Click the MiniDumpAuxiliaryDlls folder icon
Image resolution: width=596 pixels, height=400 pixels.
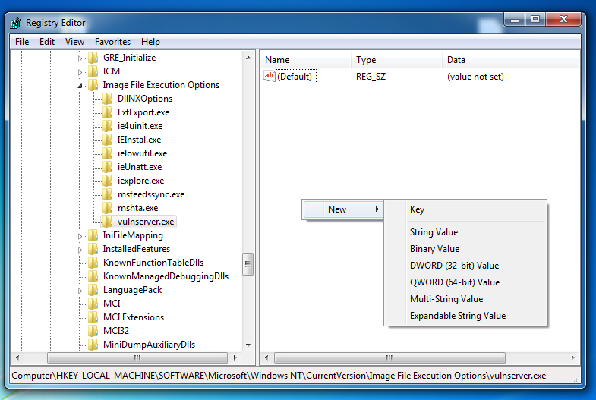click(93, 345)
